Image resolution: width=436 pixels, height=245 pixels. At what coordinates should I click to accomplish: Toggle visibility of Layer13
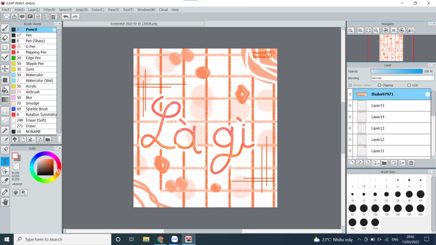pos(350,128)
